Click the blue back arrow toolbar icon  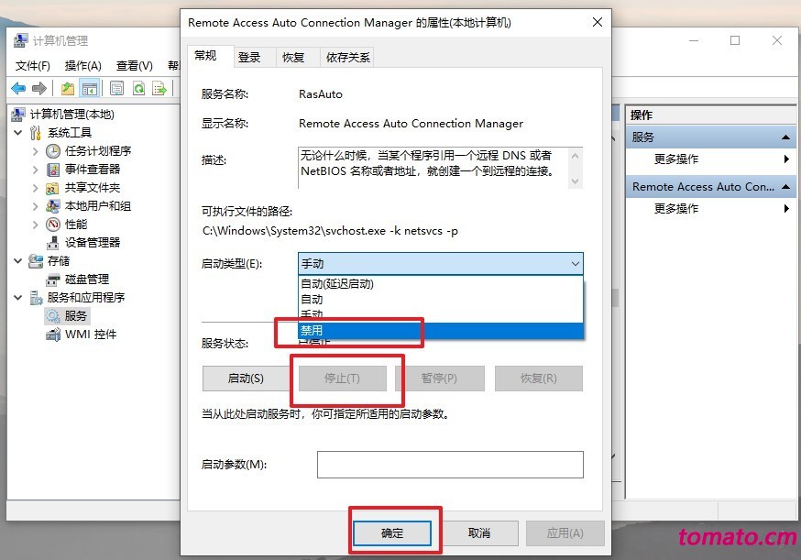click(18, 88)
